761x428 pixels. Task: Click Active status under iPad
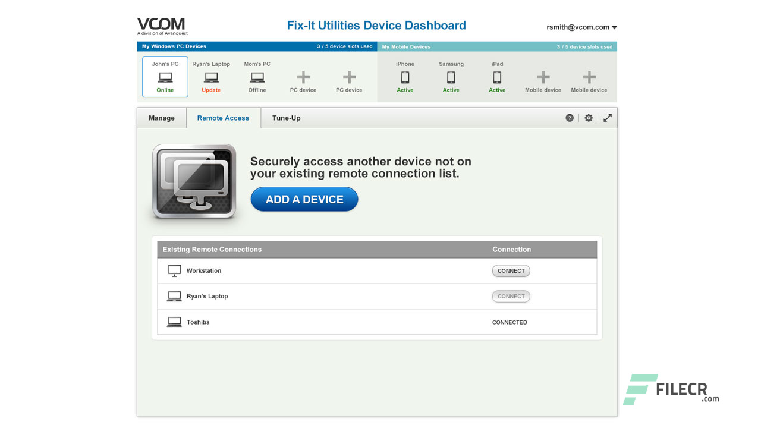497,90
